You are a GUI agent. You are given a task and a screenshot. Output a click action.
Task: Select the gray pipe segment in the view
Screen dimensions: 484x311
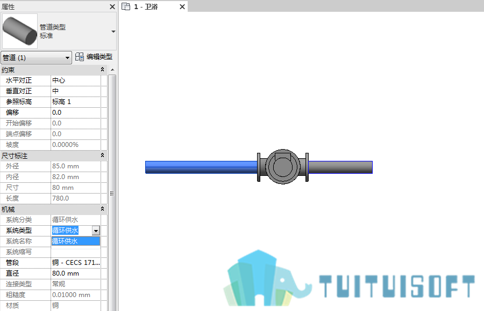coord(340,167)
